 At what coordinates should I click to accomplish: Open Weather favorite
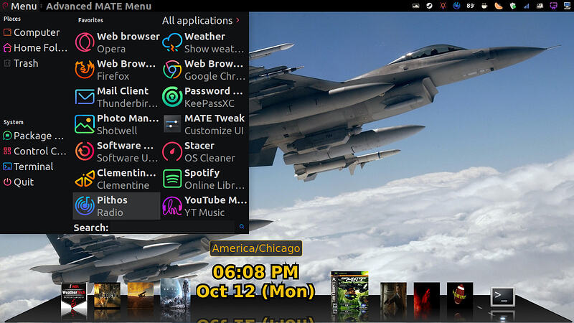click(x=204, y=42)
